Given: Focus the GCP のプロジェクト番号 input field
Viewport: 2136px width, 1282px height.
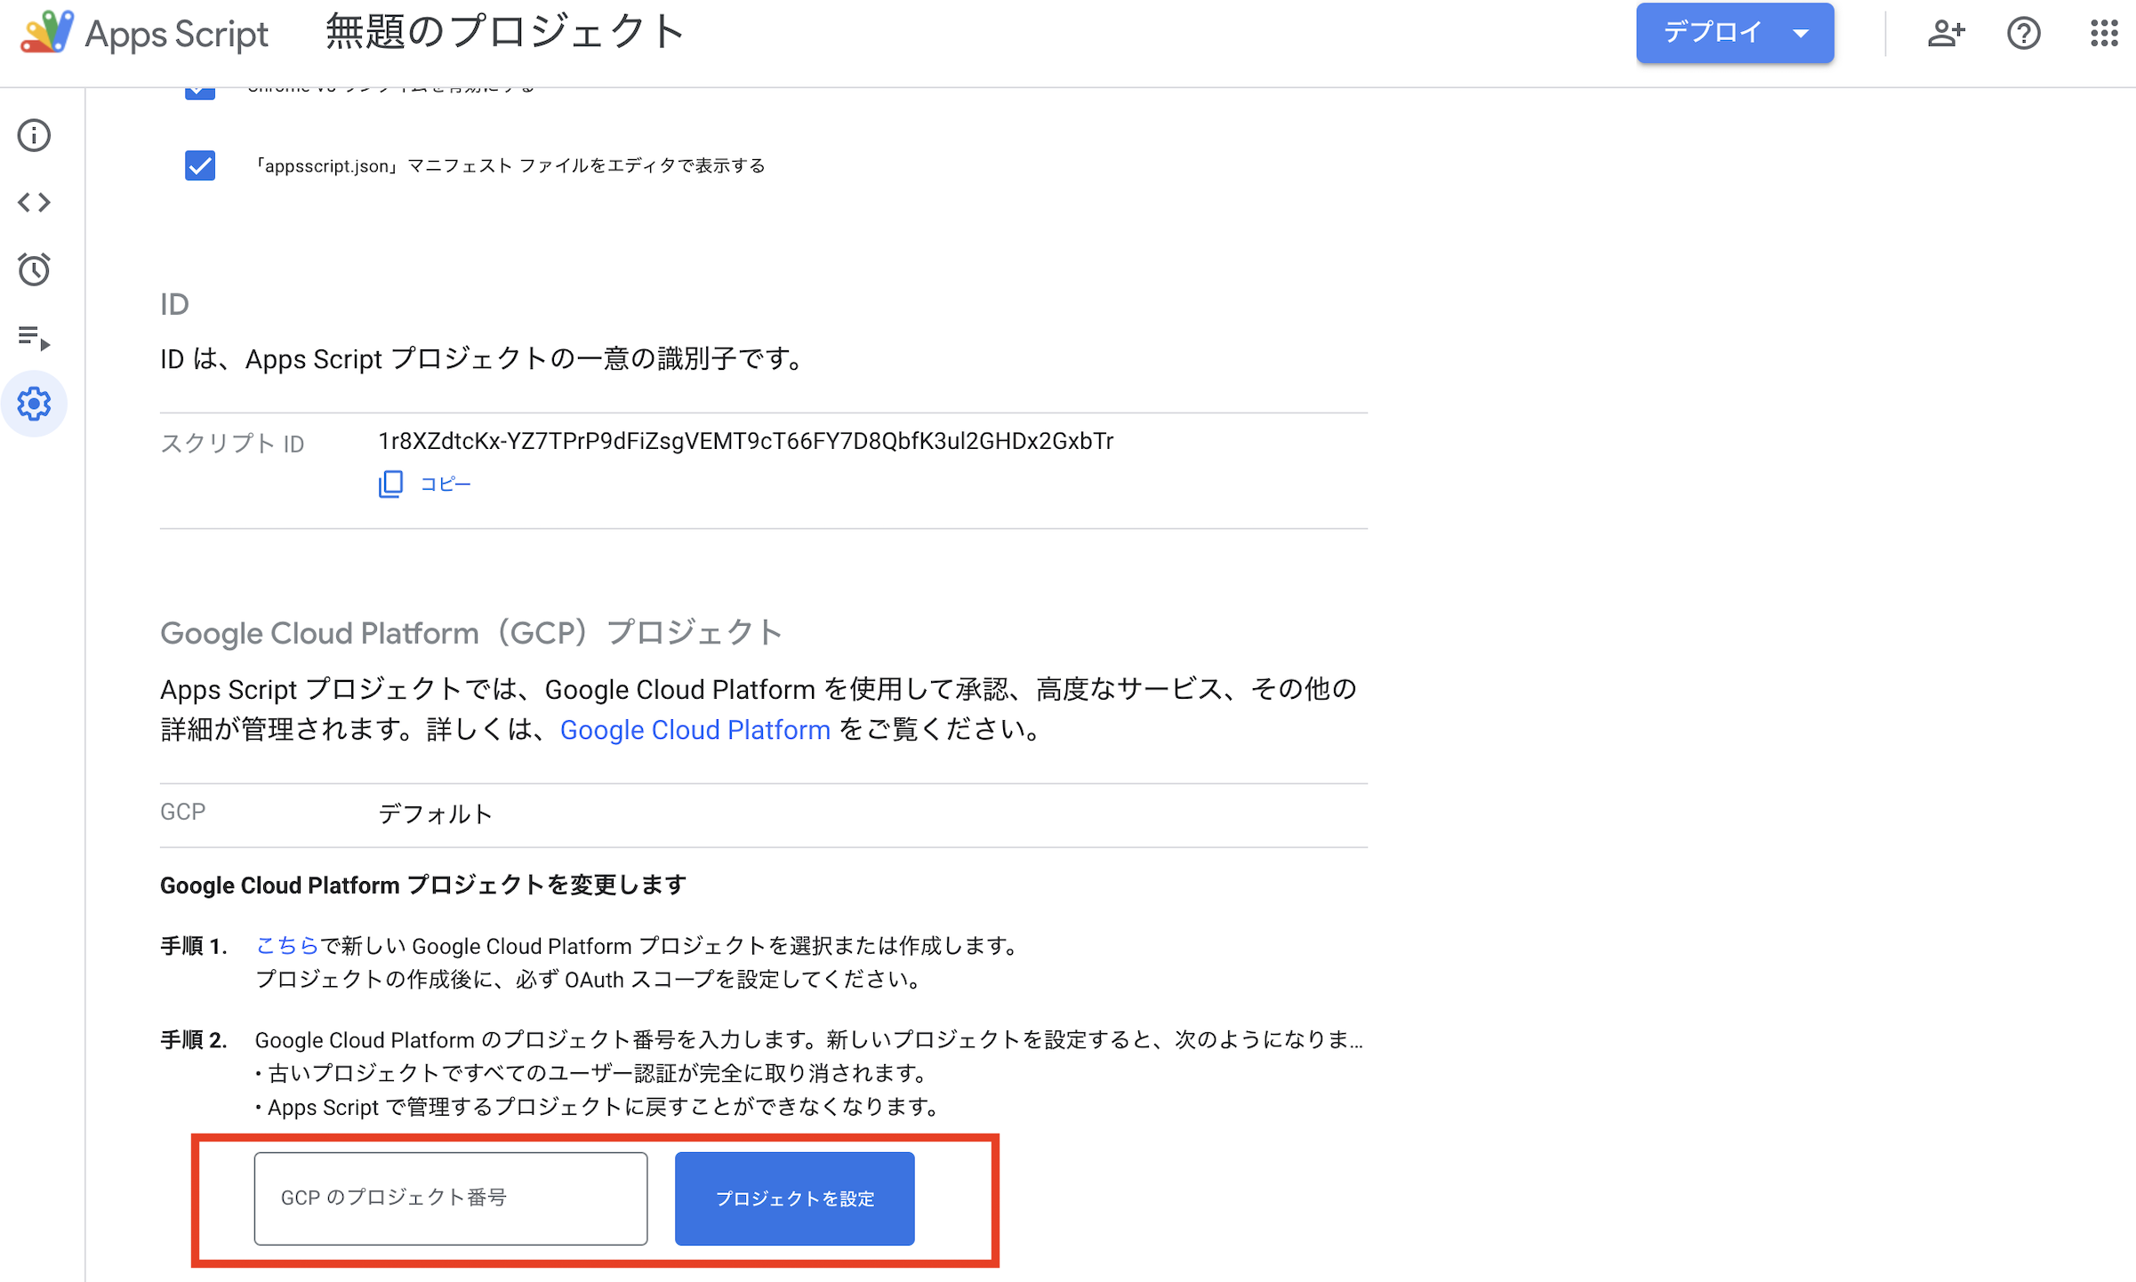Looking at the screenshot, I should (x=450, y=1198).
